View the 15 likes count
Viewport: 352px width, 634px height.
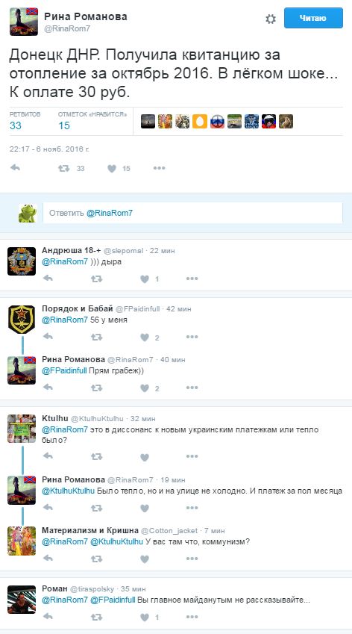point(64,125)
